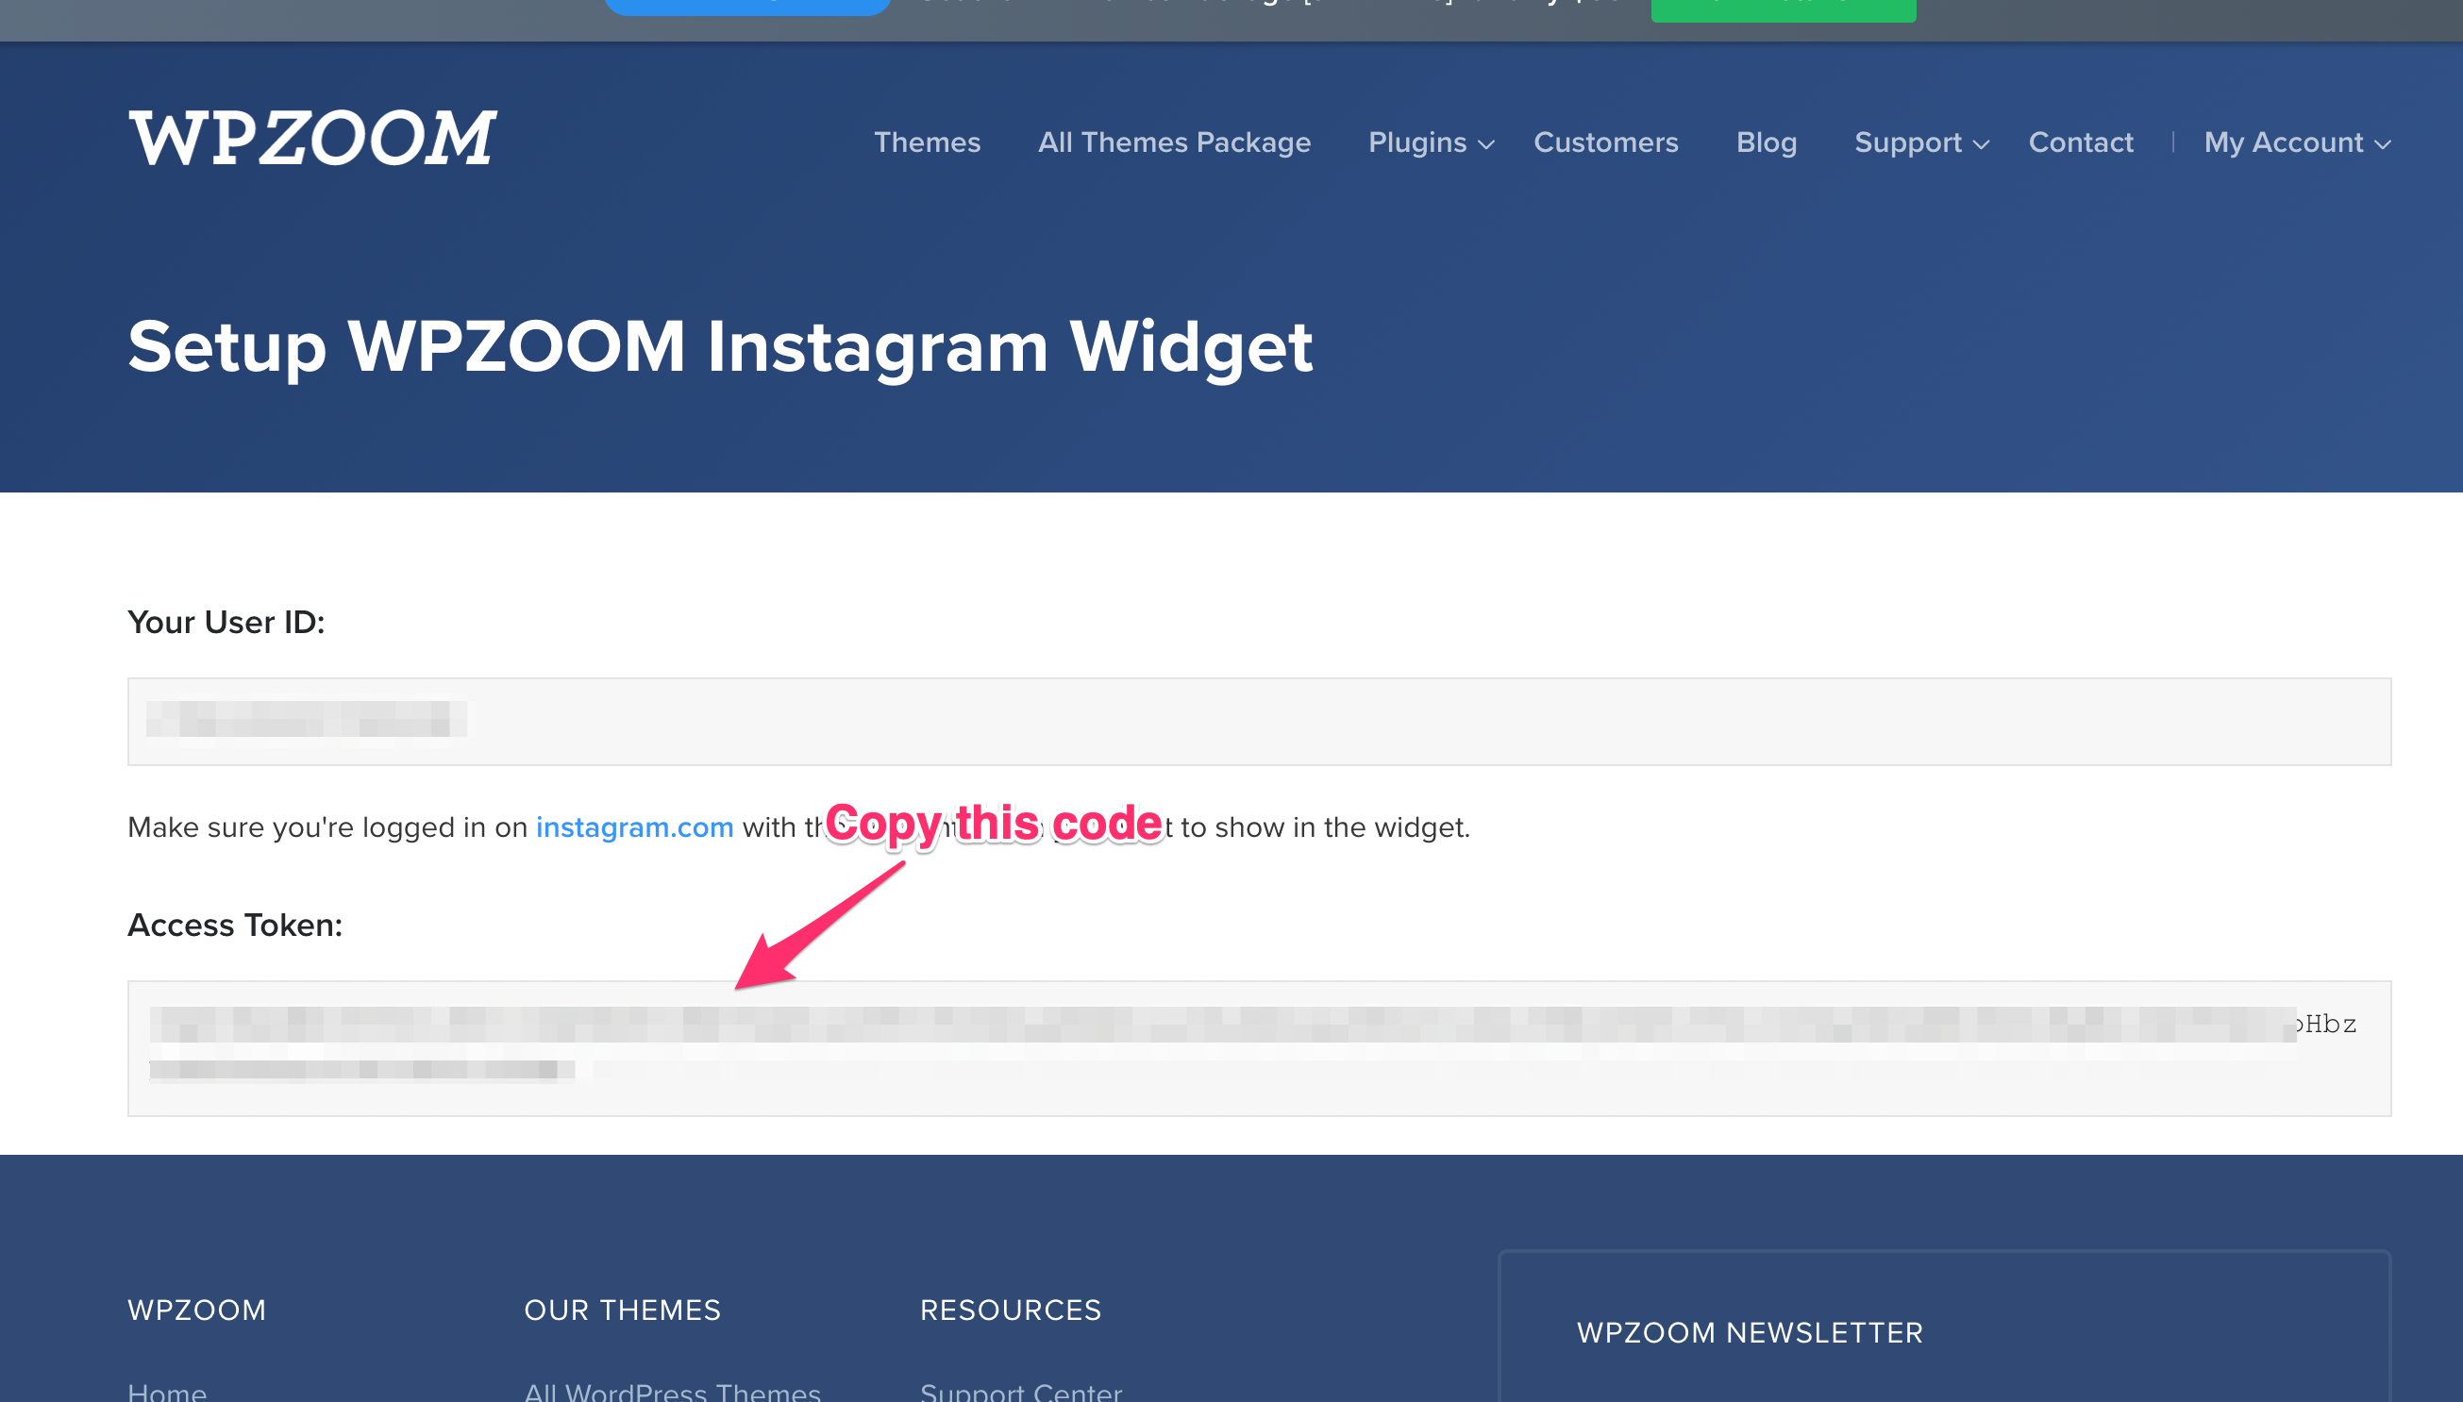2463x1402 pixels.
Task: Open the Themes menu item
Action: [x=927, y=142]
